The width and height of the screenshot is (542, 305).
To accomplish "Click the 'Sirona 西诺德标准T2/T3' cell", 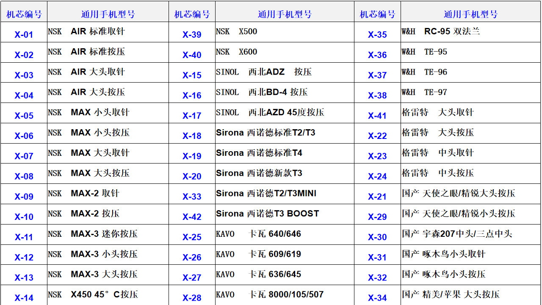I will click(x=285, y=133).
